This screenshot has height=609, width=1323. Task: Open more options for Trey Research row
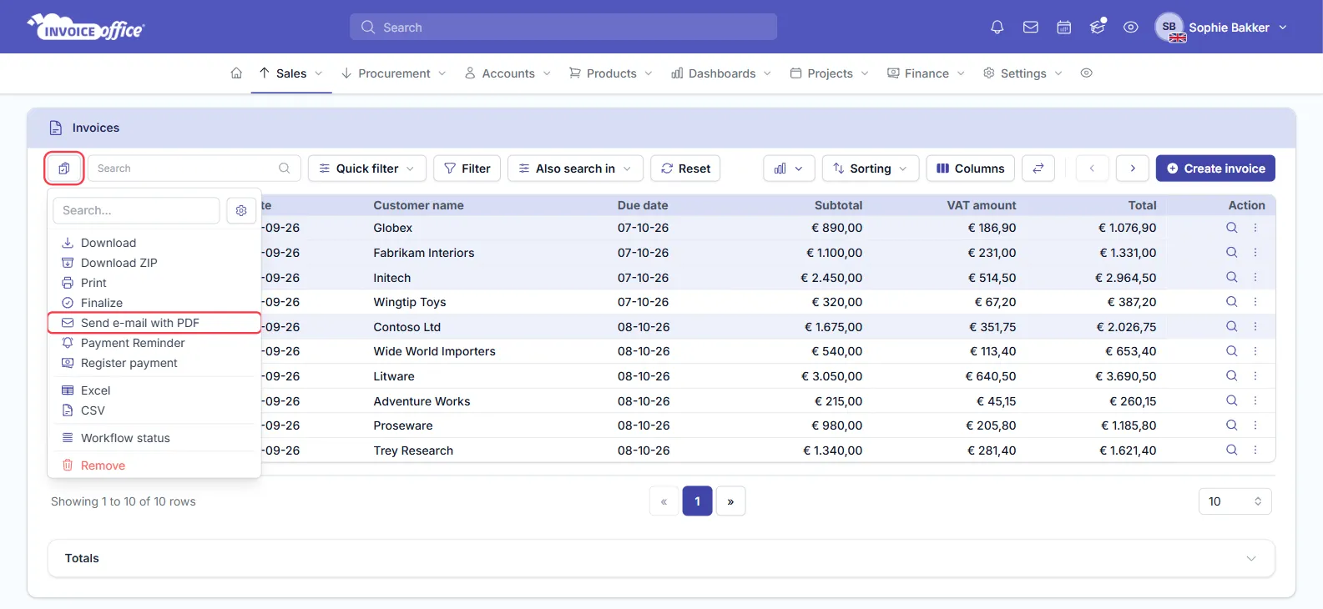[1255, 450]
